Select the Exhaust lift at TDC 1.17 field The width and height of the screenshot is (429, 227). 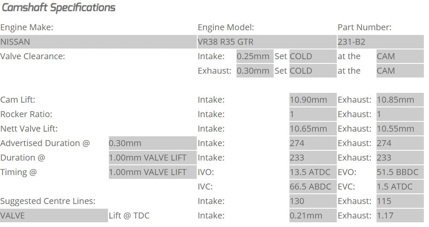400,216
